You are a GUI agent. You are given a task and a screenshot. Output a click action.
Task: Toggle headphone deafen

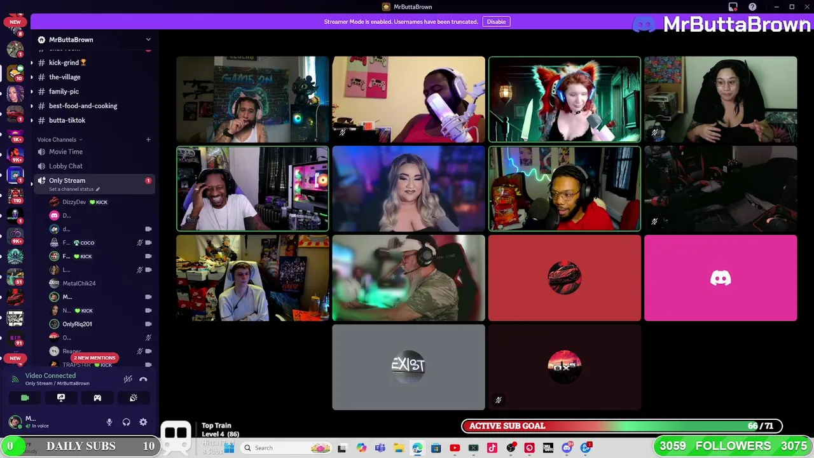coord(126,422)
